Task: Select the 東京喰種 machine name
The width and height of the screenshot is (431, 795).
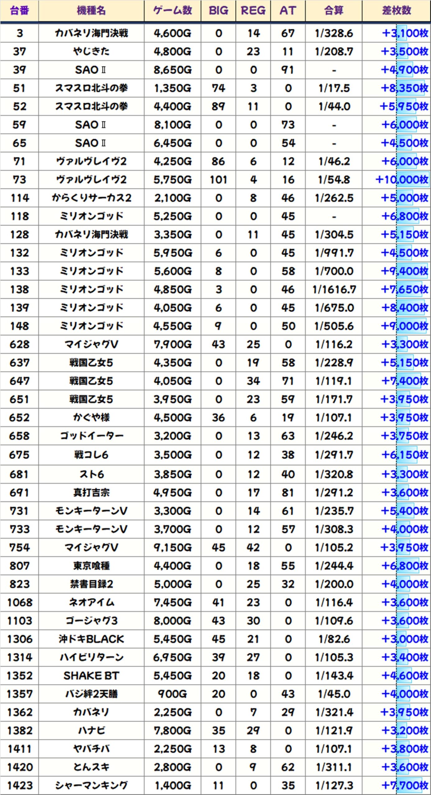Action: pos(91,566)
